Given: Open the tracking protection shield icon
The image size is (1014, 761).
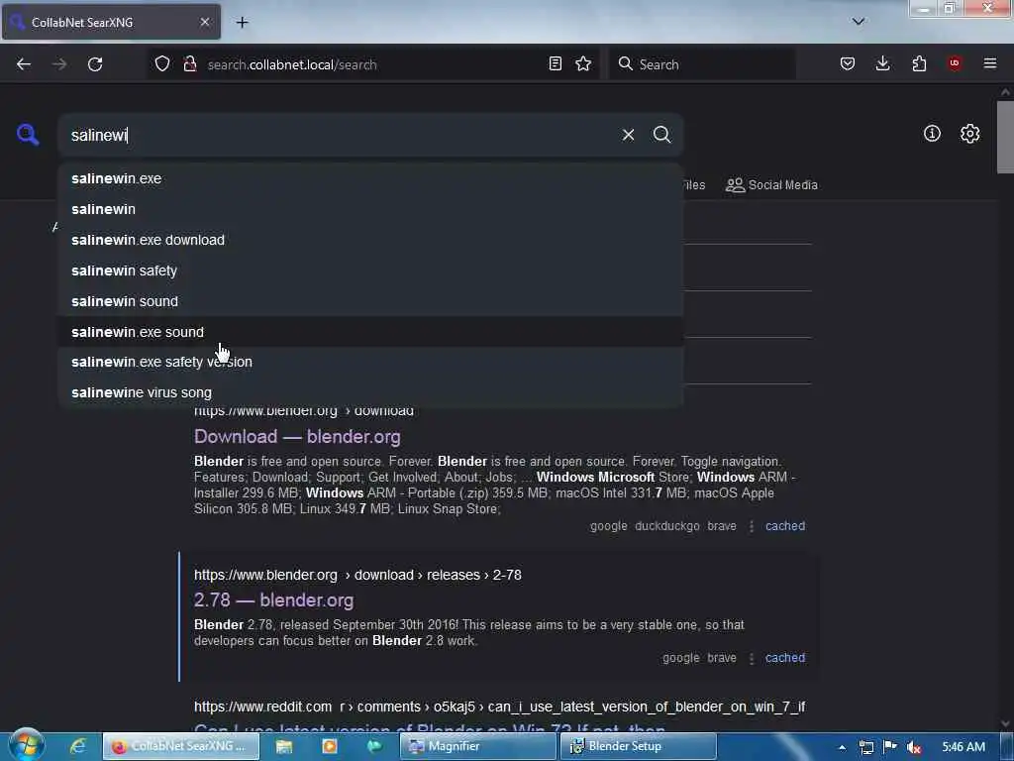Looking at the screenshot, I should (162, 64).
